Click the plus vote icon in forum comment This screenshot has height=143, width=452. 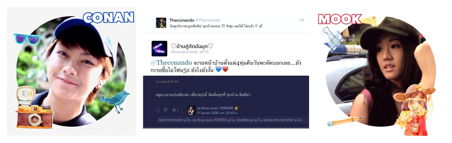(166, 110)
